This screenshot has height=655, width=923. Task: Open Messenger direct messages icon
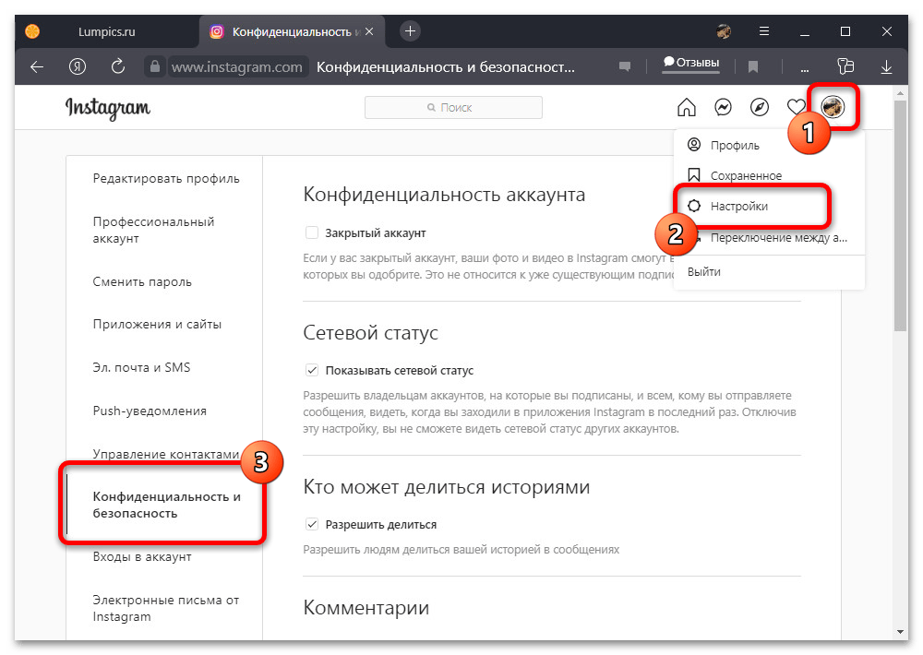pyautogui.click(x=723, y=107)
